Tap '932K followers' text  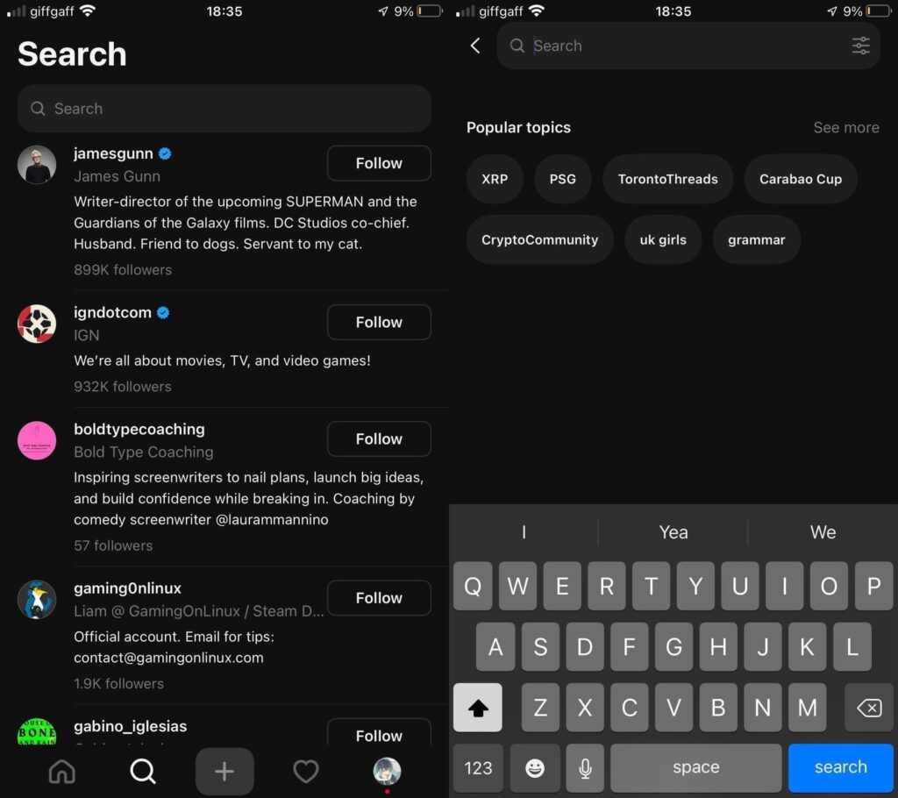point(123,387)
